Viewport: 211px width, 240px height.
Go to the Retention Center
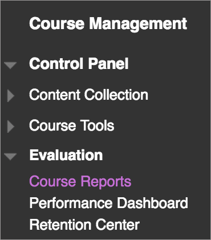pos(84,225)
